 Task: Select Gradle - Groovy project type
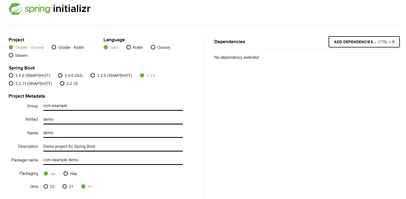[x=26, y=47]
